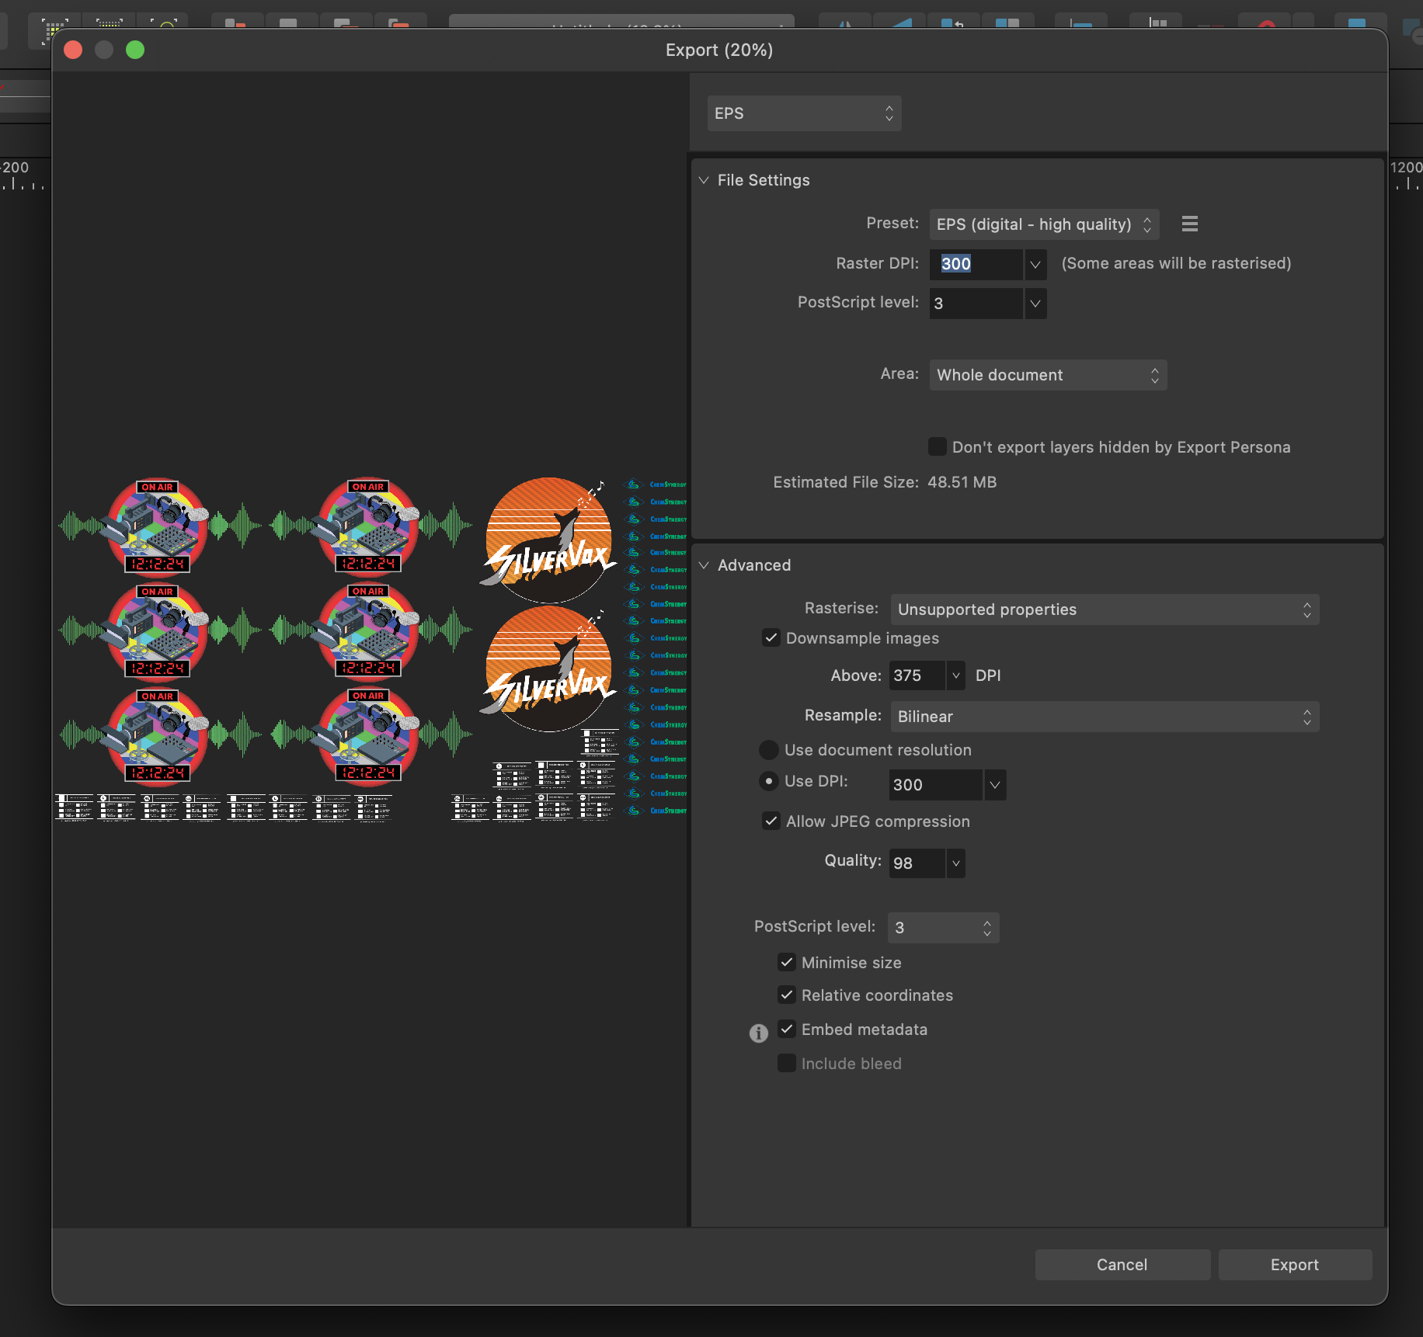Click the green zoom window button

click(135, 50)
